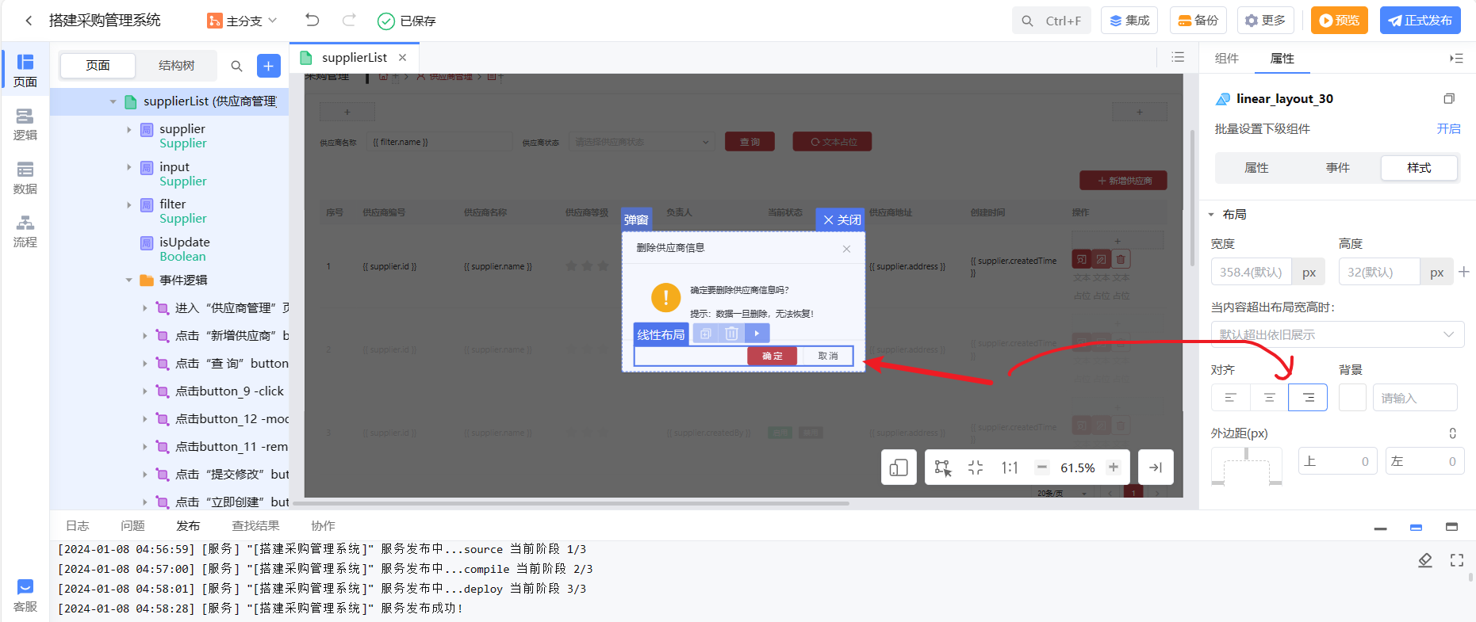This screenshot has width=1476, height=622.
Task: Switch to the 属性 sub-tab
Action: (x=1257, y=168)
